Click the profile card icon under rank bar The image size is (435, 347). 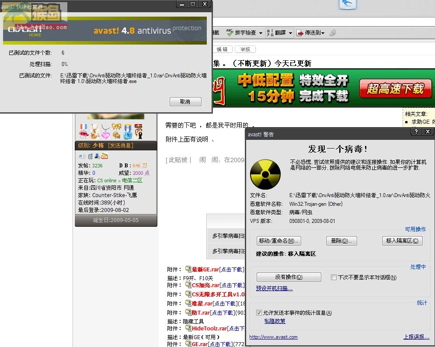[x=82, y=156]
